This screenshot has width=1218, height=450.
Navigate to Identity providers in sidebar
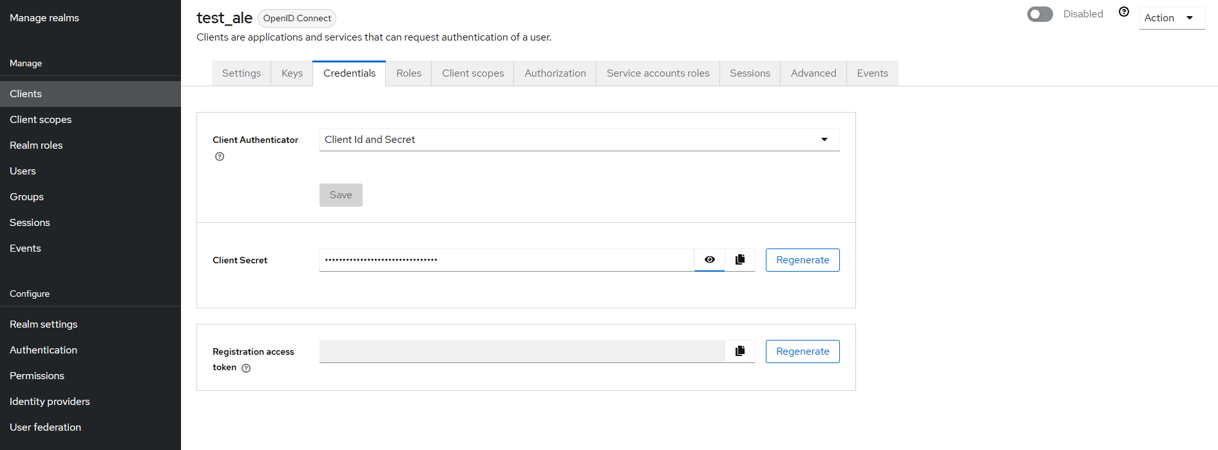50,402
